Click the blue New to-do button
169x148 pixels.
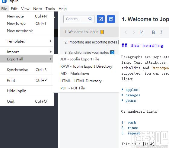pyautogui.click(x=101, y=19)
